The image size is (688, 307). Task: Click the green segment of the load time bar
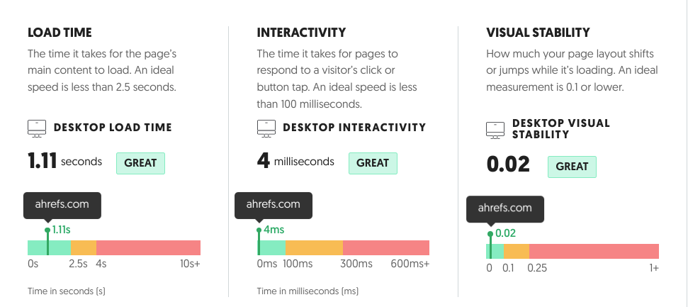coord(49,247)
